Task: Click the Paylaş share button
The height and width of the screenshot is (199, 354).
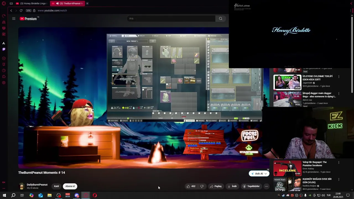Action: click(x=216, y=186)
